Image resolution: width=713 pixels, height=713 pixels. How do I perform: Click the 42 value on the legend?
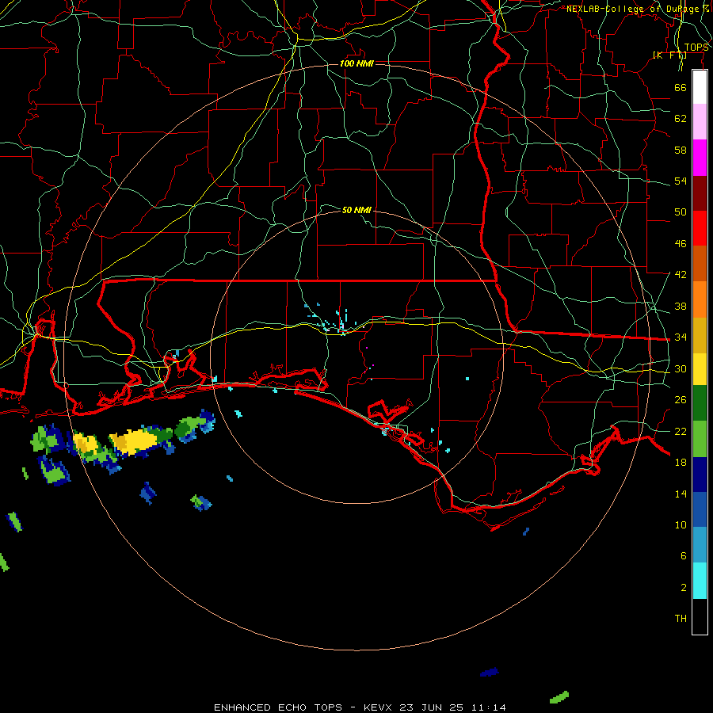click(681, 275)
